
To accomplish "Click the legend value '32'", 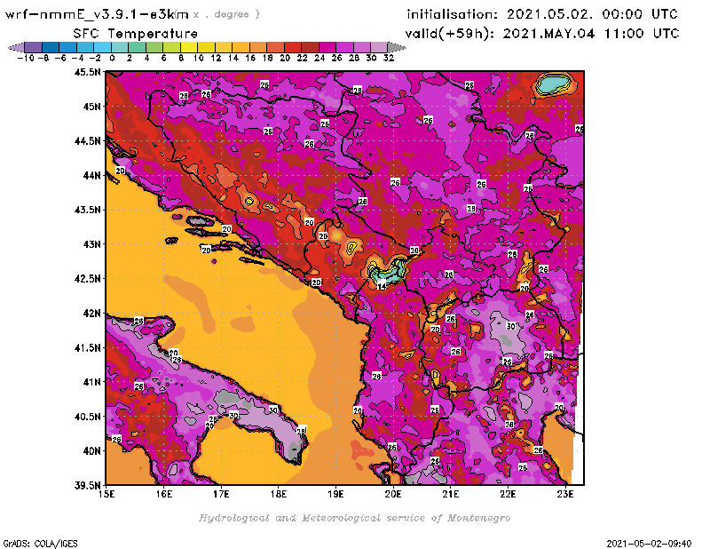I will [x=389, y=59].
